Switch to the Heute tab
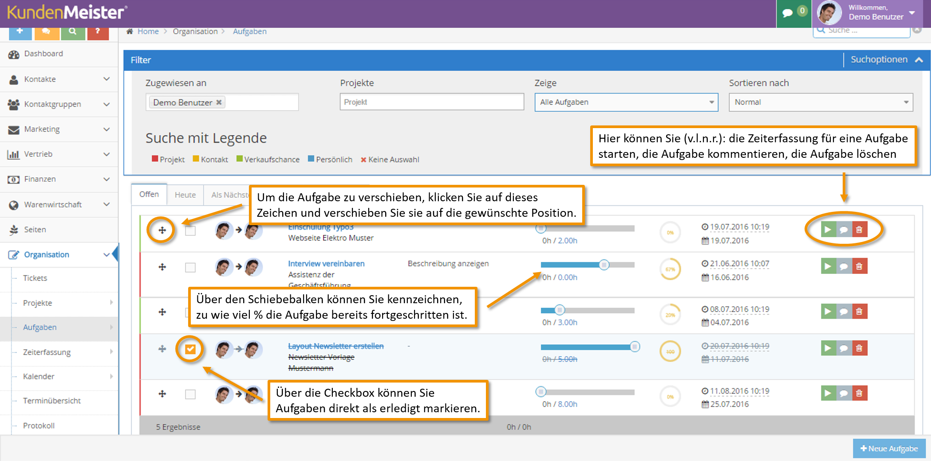 (185, 195)
